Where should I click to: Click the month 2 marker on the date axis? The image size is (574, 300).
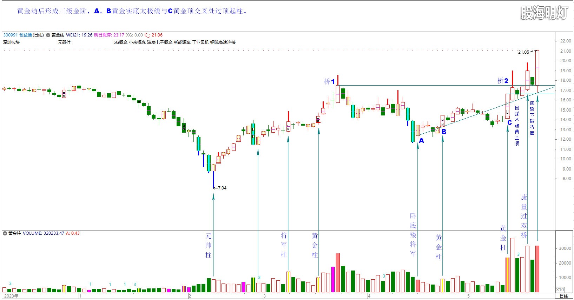point(190,296)
